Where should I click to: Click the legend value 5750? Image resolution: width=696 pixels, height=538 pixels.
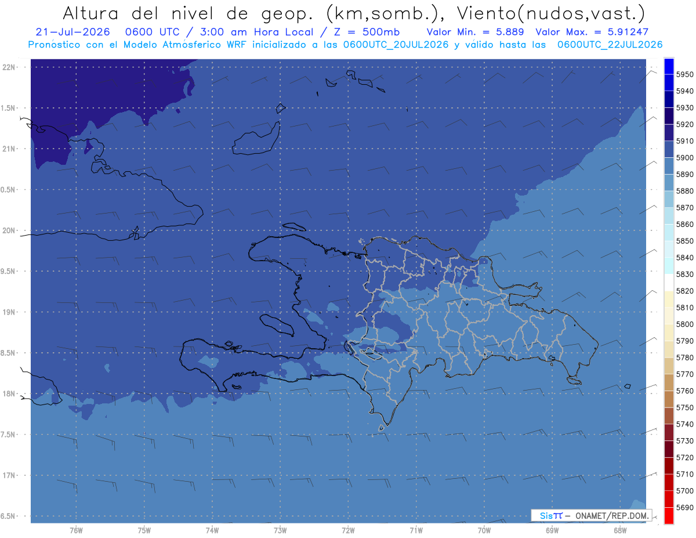point(685,407)
